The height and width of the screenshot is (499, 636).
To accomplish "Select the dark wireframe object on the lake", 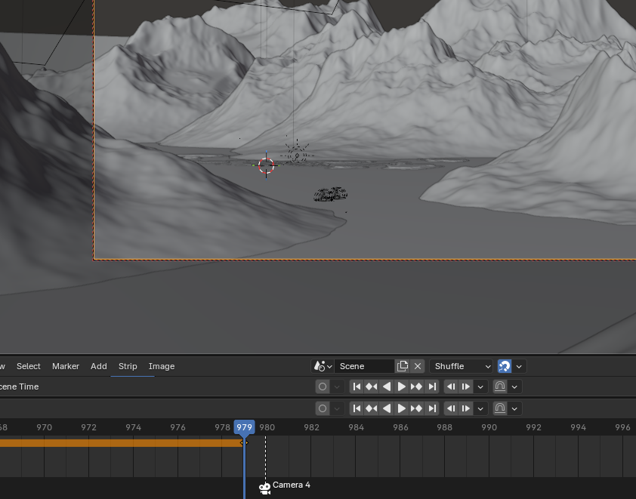I will 331,194.
